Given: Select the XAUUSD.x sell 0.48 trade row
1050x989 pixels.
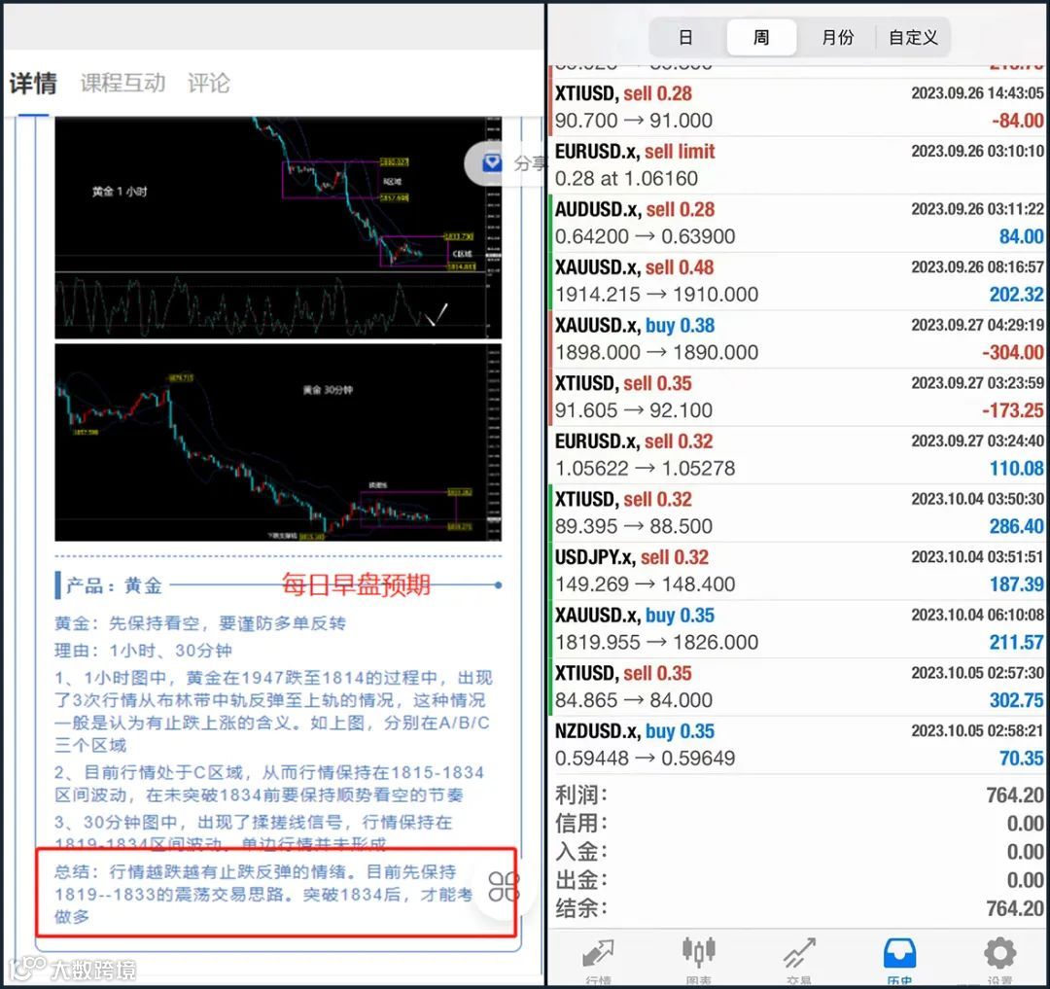Looking at the screenshot, I should pyautogui.click(x=799, y=281).
